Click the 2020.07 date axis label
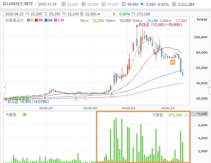This screenshot has height=163, width=211. pyautogui.click(x=46, y=108)
